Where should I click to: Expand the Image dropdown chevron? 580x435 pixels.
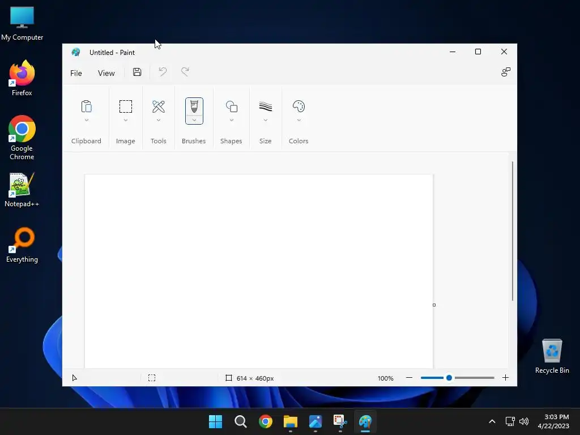point(125,120)
